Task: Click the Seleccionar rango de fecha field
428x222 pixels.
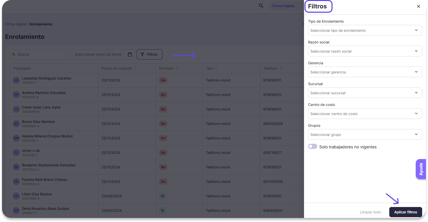Action: pos(104,54)
